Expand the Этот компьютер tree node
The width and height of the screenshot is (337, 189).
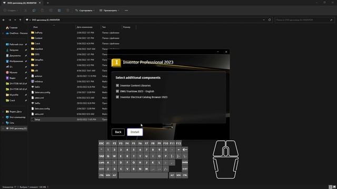pyautogui.click(x=3, y=117)
